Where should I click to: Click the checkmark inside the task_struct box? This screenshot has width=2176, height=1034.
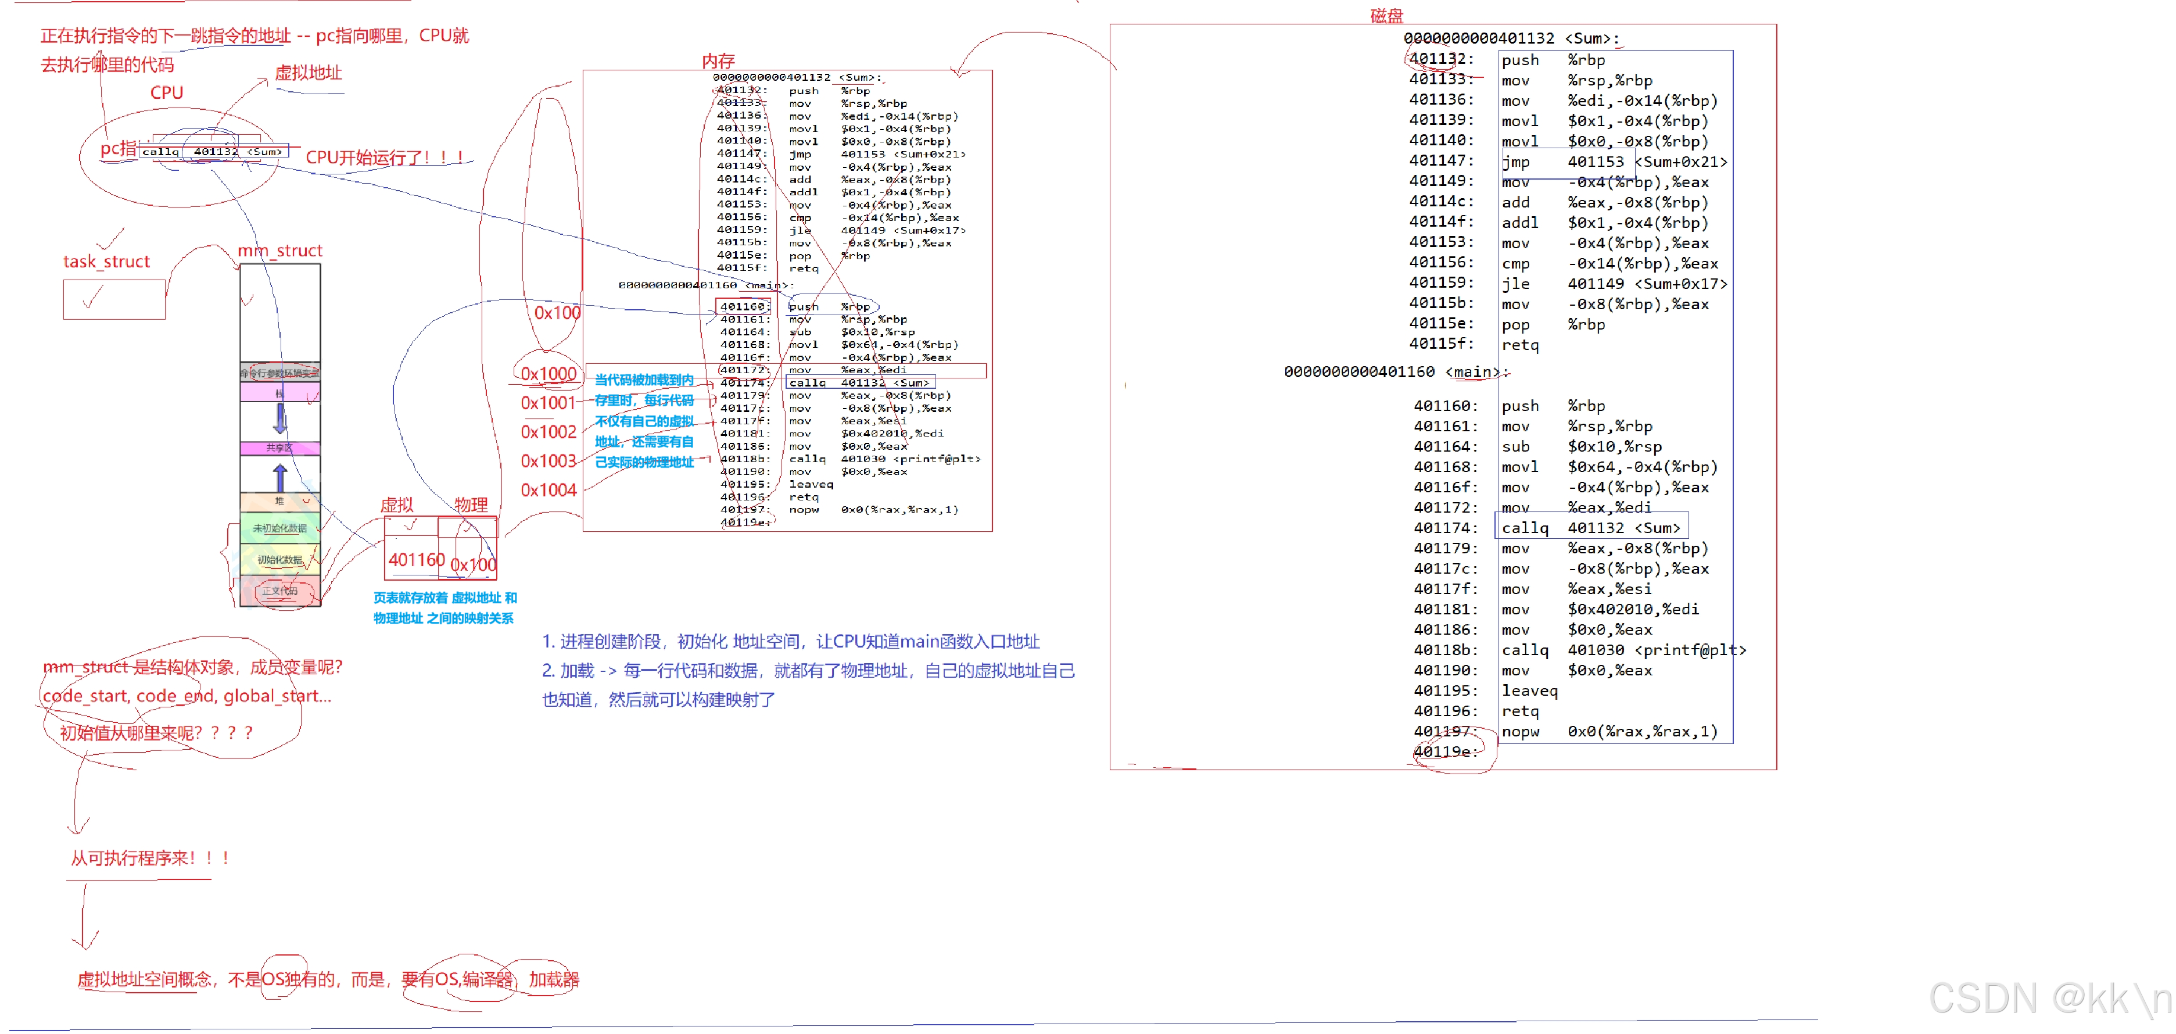[93, 298]
